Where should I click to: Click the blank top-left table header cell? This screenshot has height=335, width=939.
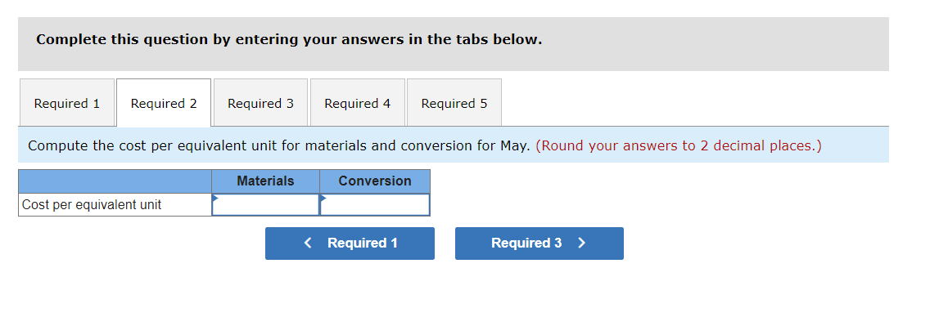(x=115, y=181)
